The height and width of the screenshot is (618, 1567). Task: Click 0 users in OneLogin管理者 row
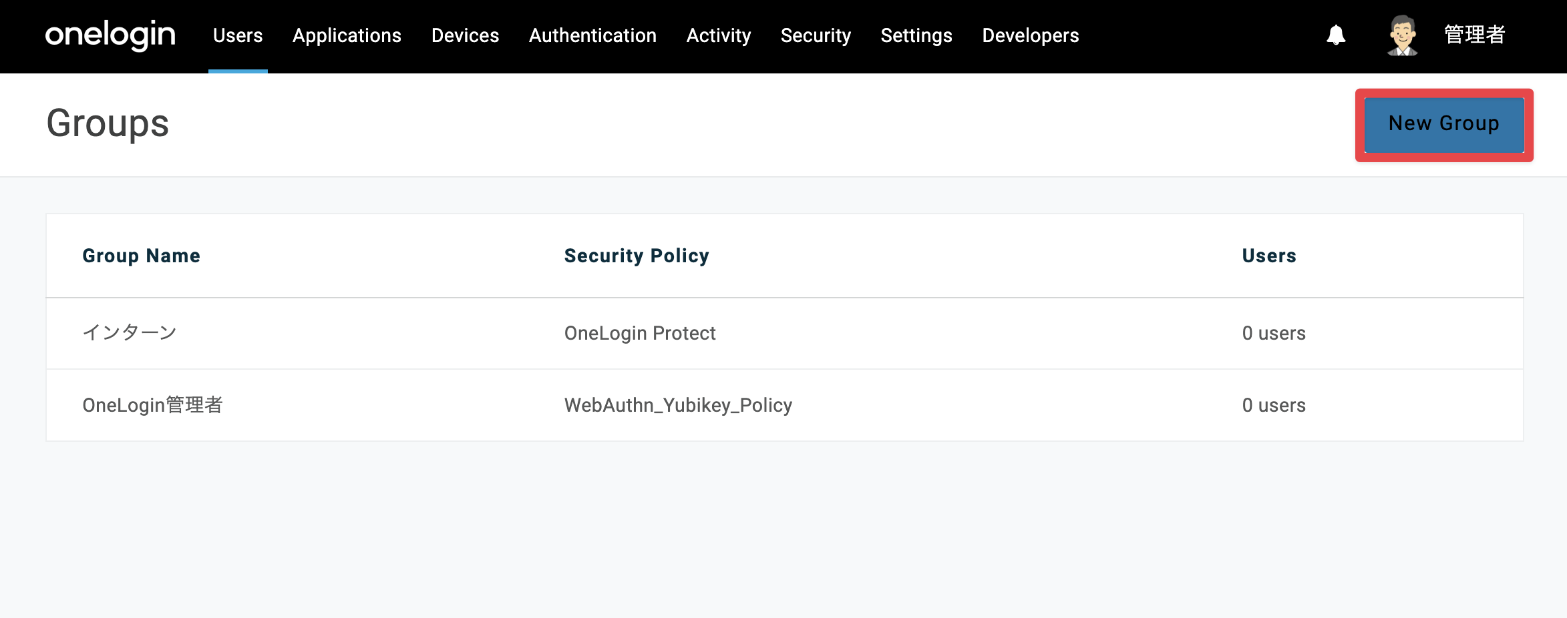pos(1274,405)
